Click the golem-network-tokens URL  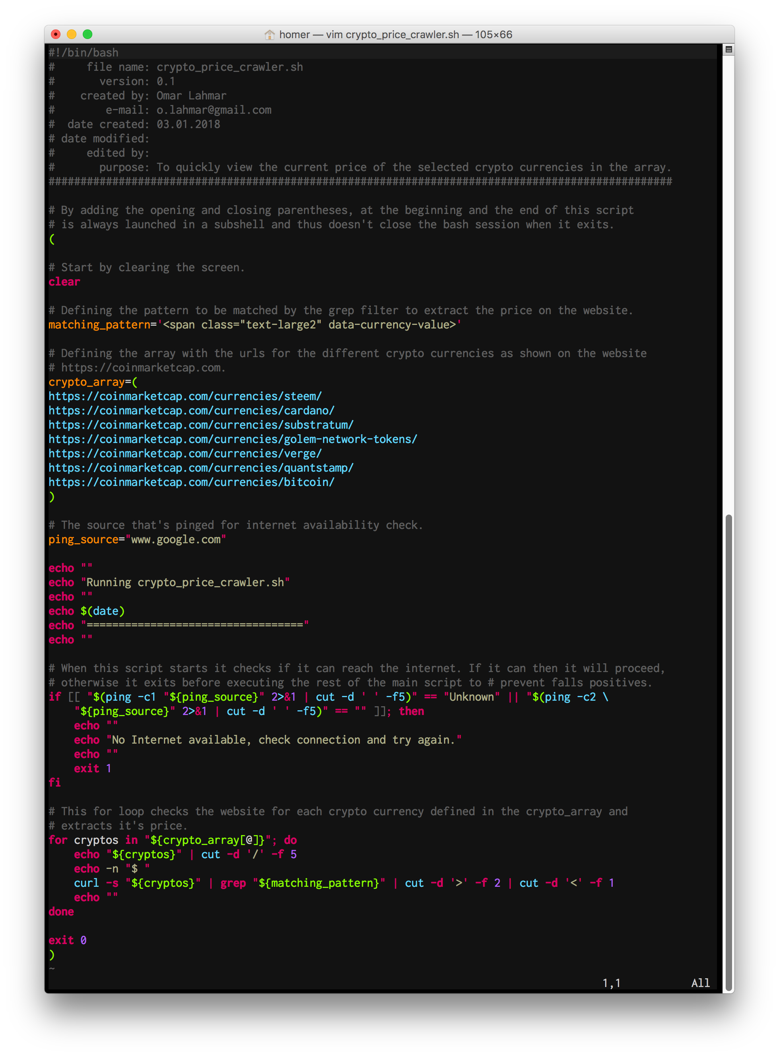[233, 439]
